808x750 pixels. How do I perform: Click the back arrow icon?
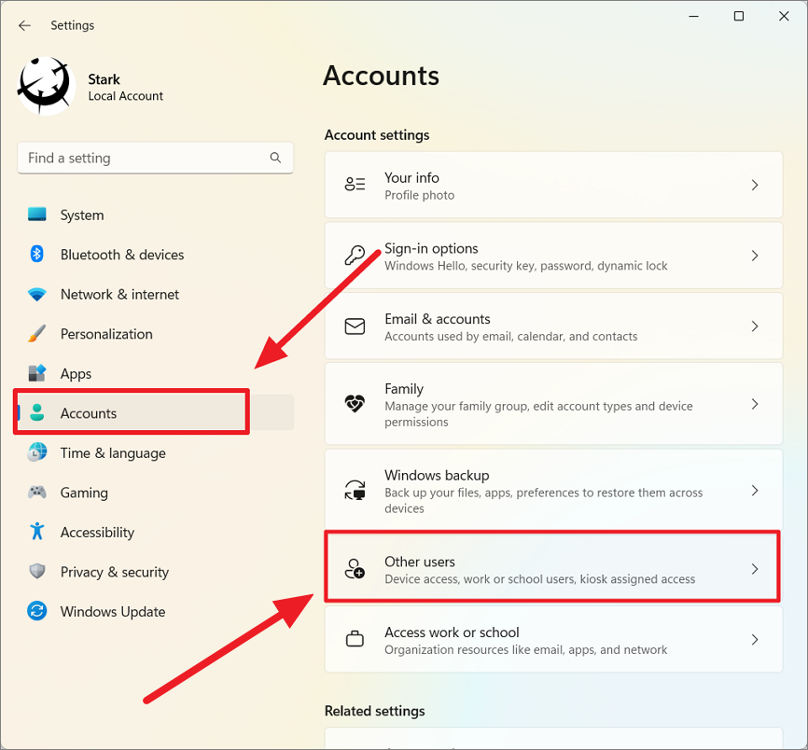point(24,25)
